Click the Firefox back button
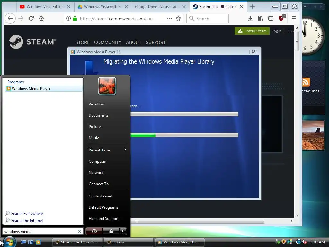 [x=10, y=18]
